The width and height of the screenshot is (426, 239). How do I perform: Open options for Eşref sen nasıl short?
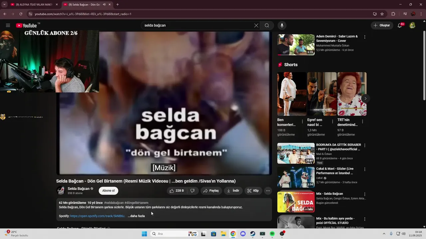[332, 122]
